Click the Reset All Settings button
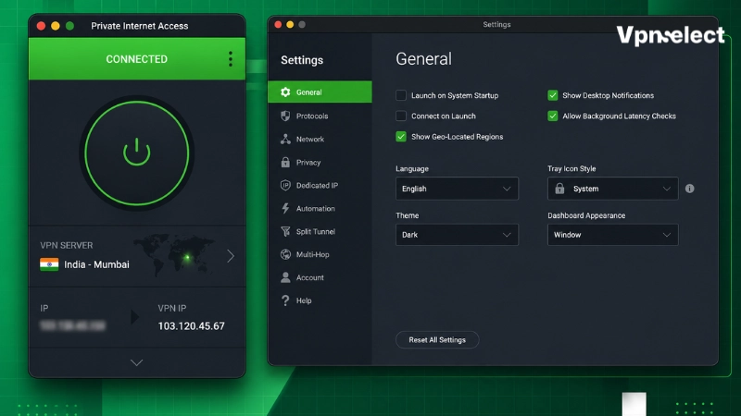Viewport: 741px width, 416px height. (437, 339)
